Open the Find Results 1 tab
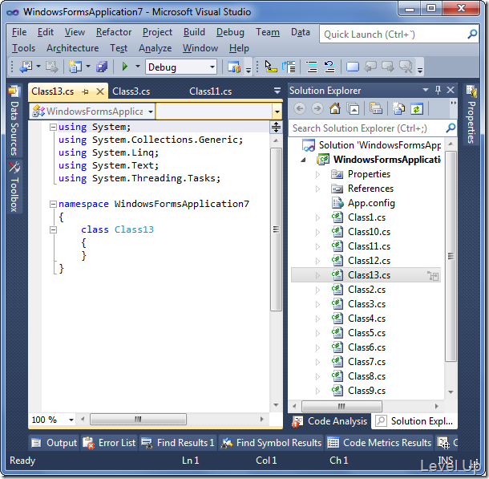 (x=178, y=442)
